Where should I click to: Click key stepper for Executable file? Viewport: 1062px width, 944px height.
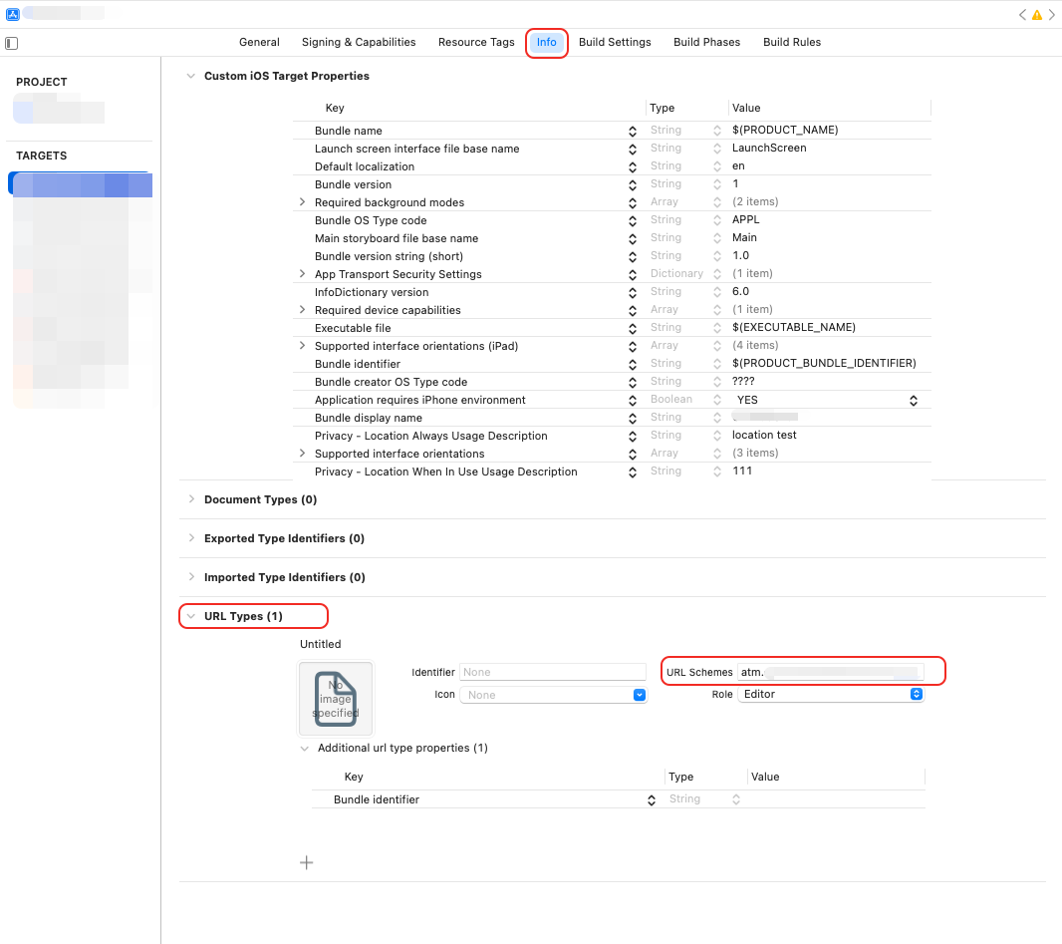point(632,328)
